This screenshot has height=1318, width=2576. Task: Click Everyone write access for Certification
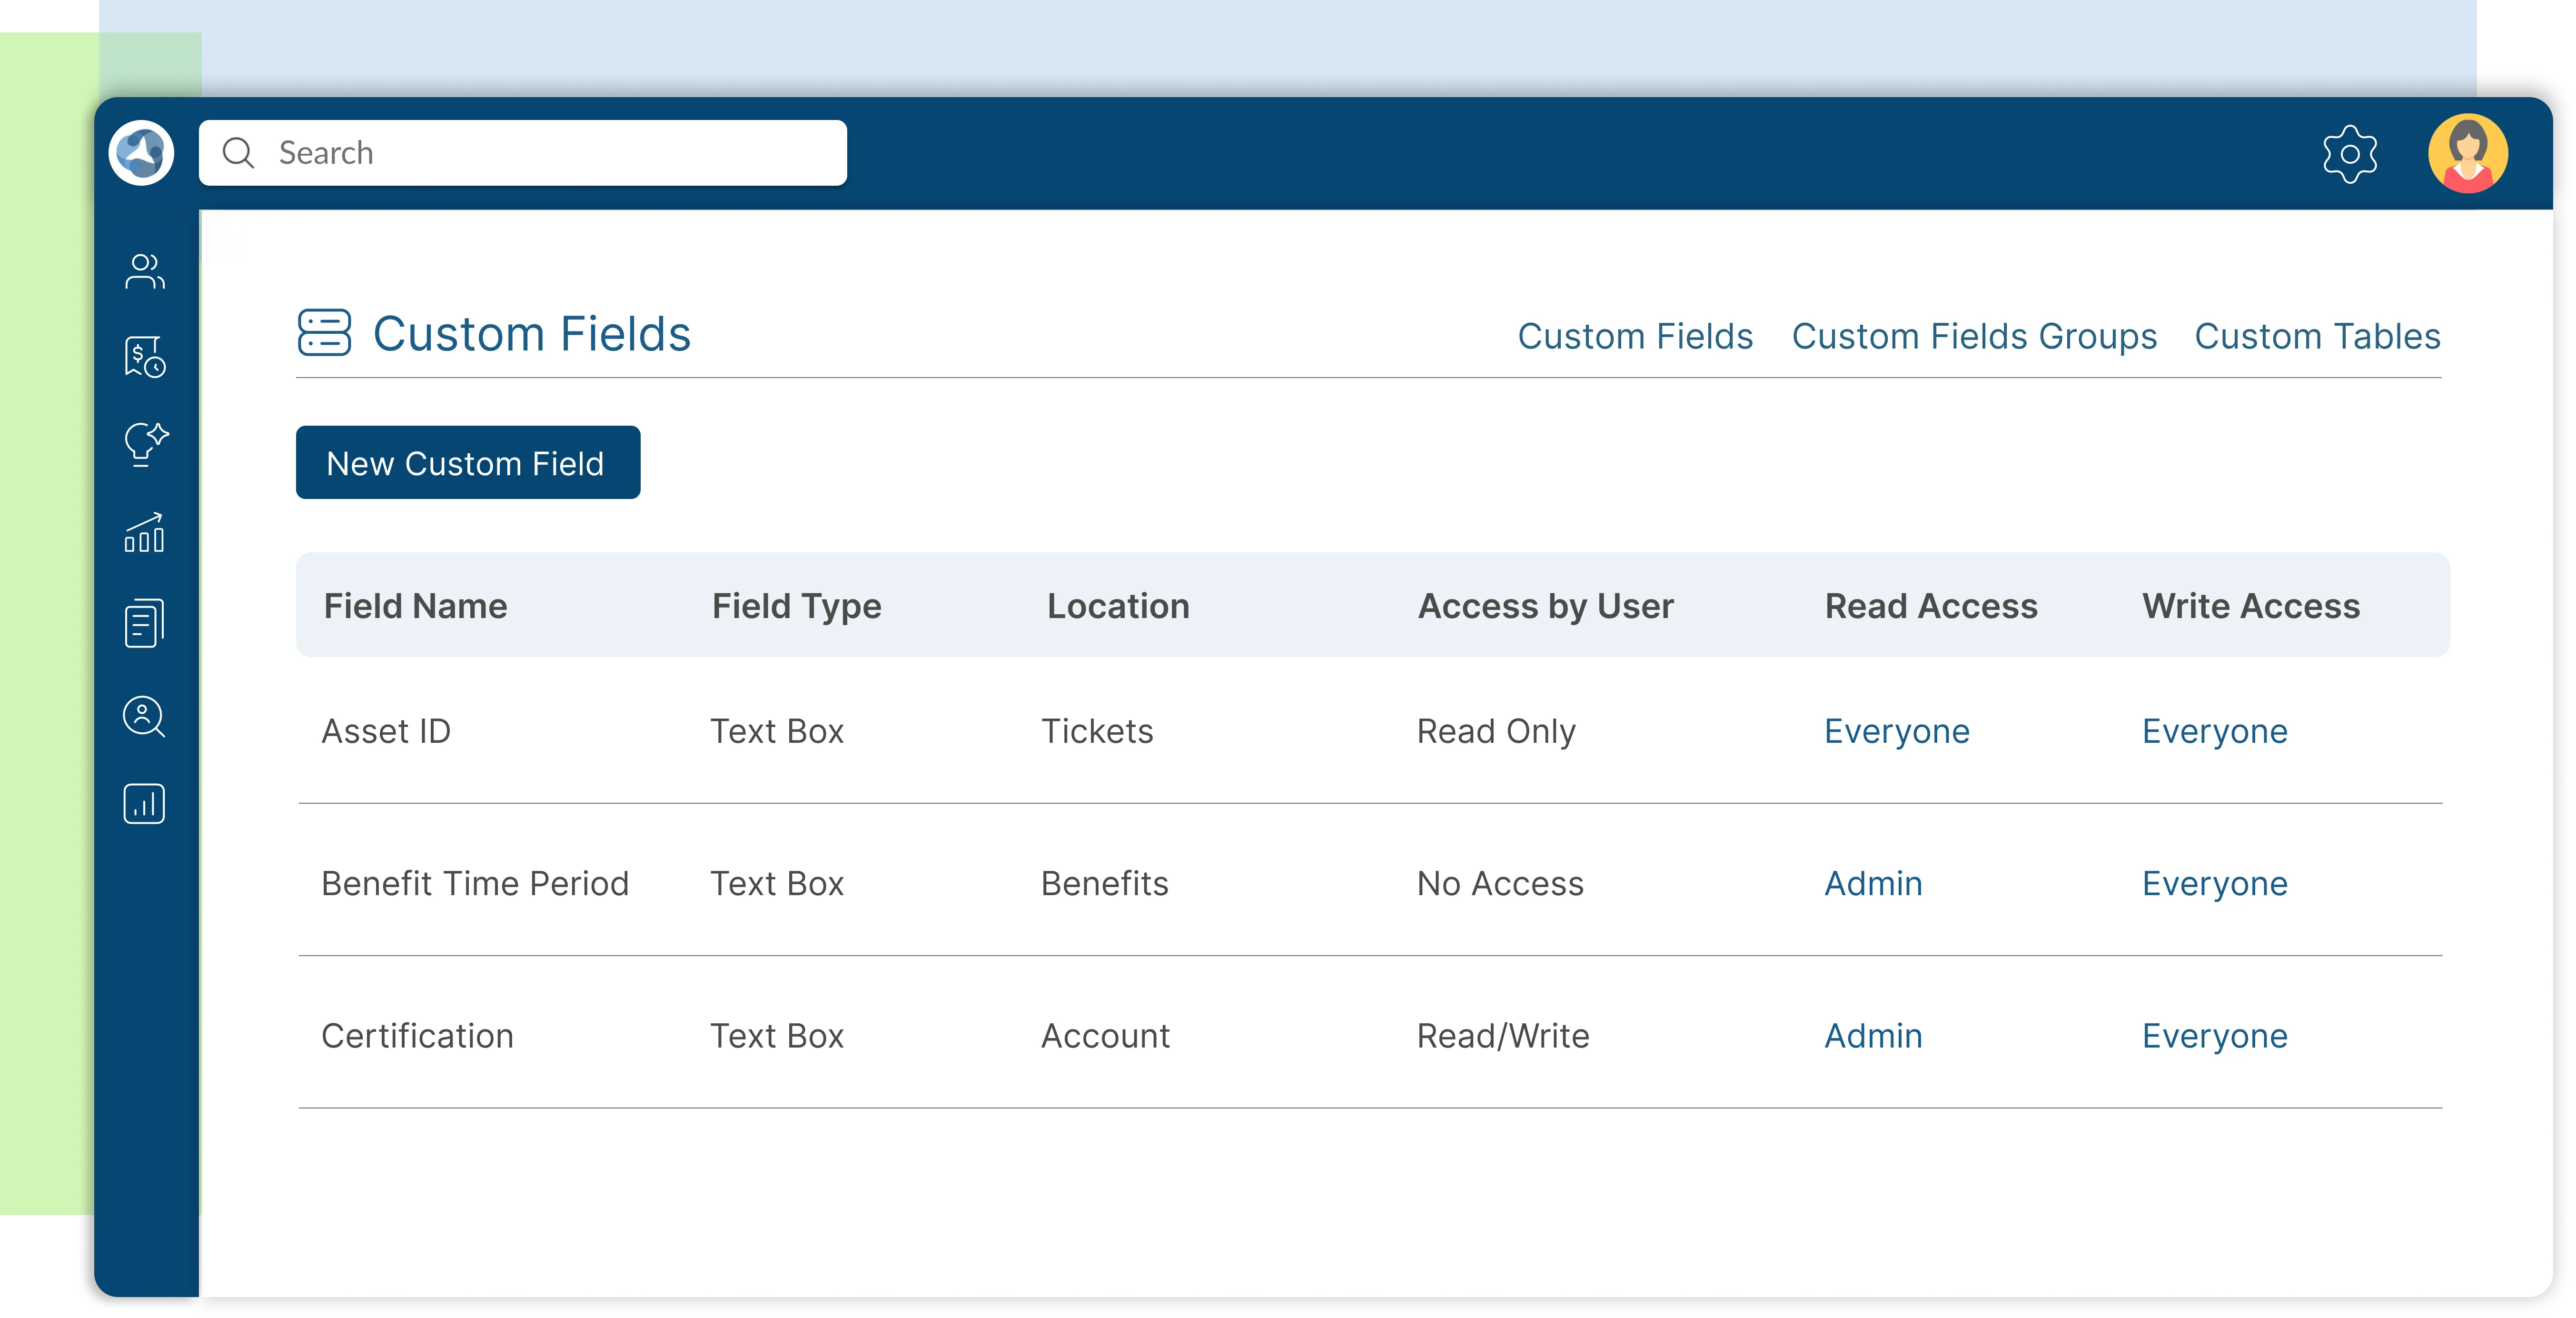2213,1035
